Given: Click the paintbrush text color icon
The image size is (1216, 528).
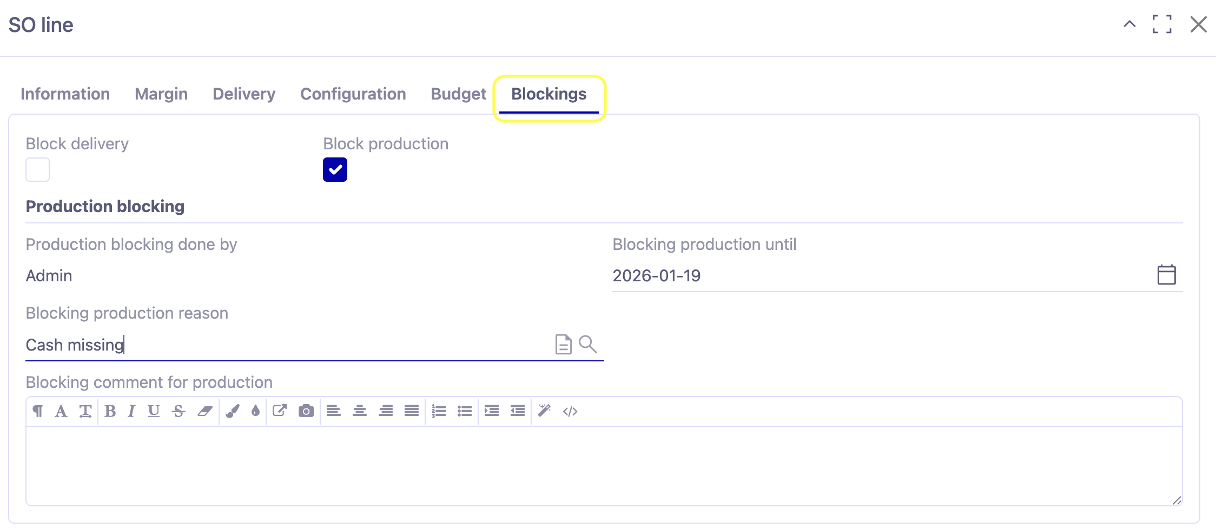Looking at the screenshot, I should (x=233, y=411).
